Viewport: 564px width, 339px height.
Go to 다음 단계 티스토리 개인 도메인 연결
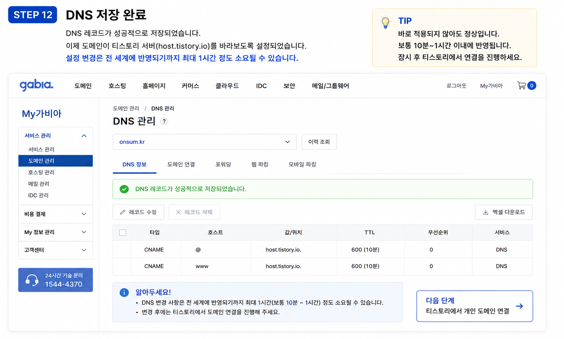tap(474, 306)
